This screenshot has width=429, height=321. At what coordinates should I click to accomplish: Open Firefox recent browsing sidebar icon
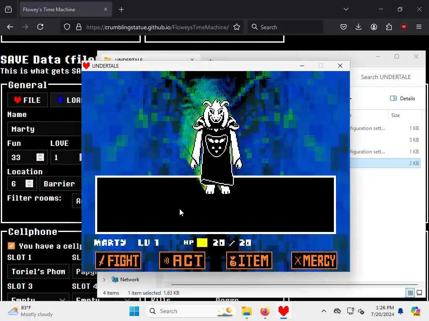pos(8,10)
